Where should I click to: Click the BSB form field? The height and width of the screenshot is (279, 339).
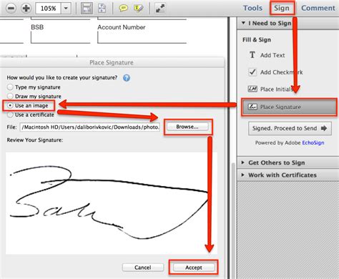pyautogui.click(x=61, y=37)
